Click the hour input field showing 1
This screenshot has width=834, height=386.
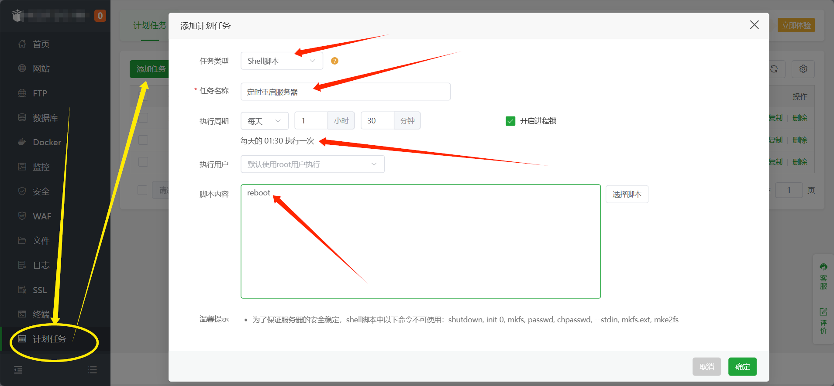pyautogui.click(x=311, y=120)
